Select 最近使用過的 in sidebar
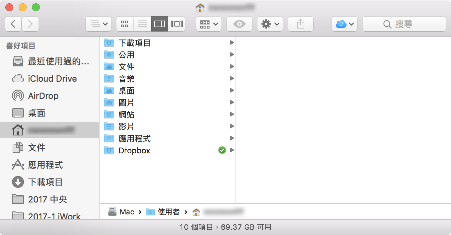Viewport: 451px width, 235px height. coord(59,61)
